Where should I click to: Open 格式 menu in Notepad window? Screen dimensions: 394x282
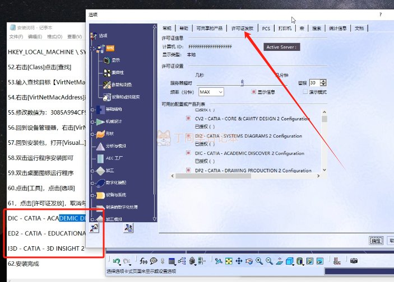coord(55,36)
